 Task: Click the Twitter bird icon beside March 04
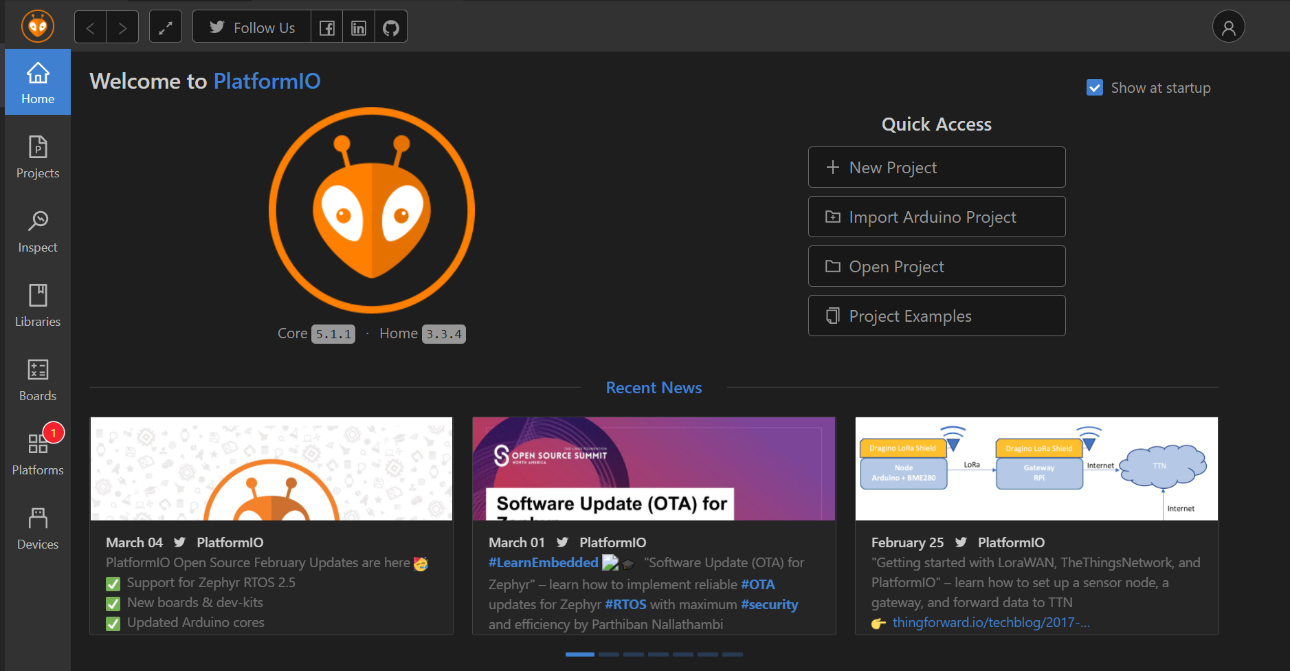[x=180, y=542]
